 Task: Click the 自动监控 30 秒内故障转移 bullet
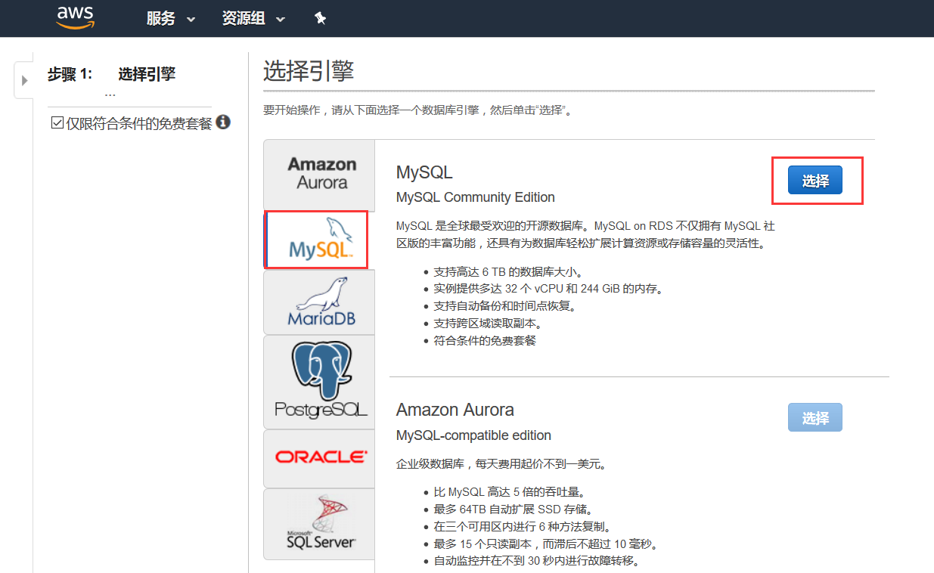coord(536,561)
